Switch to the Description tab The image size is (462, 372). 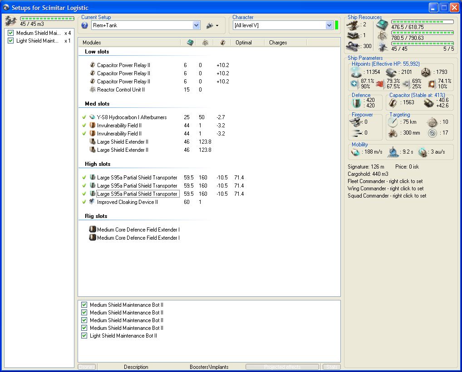point(136,367)
